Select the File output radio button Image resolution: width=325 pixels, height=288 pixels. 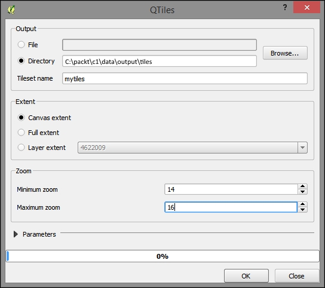(21, 45)
